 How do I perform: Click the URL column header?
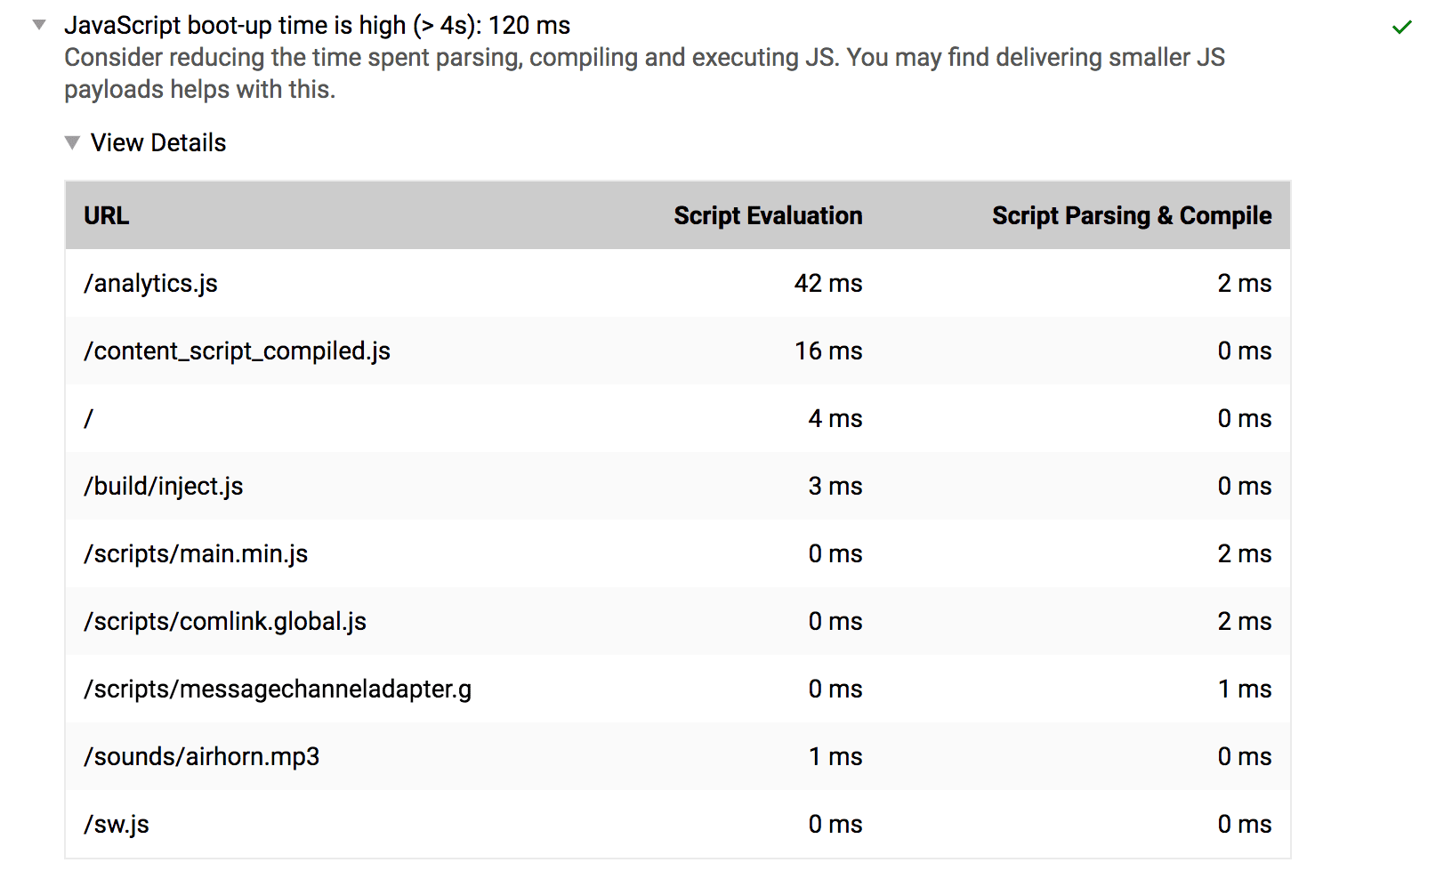click(106, 215)
